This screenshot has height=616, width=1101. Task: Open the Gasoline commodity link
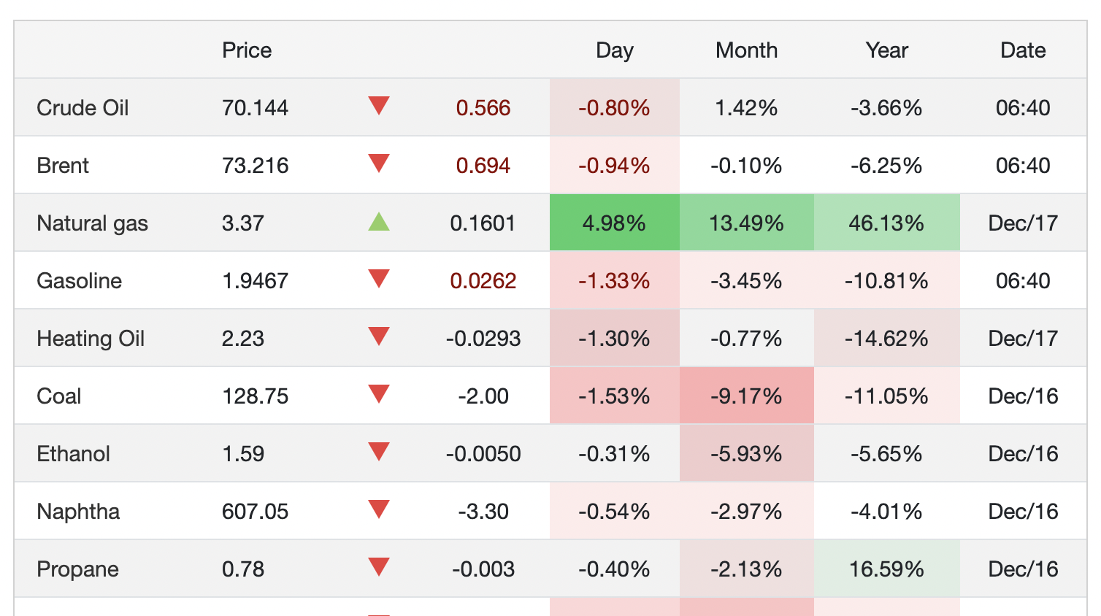80,281
